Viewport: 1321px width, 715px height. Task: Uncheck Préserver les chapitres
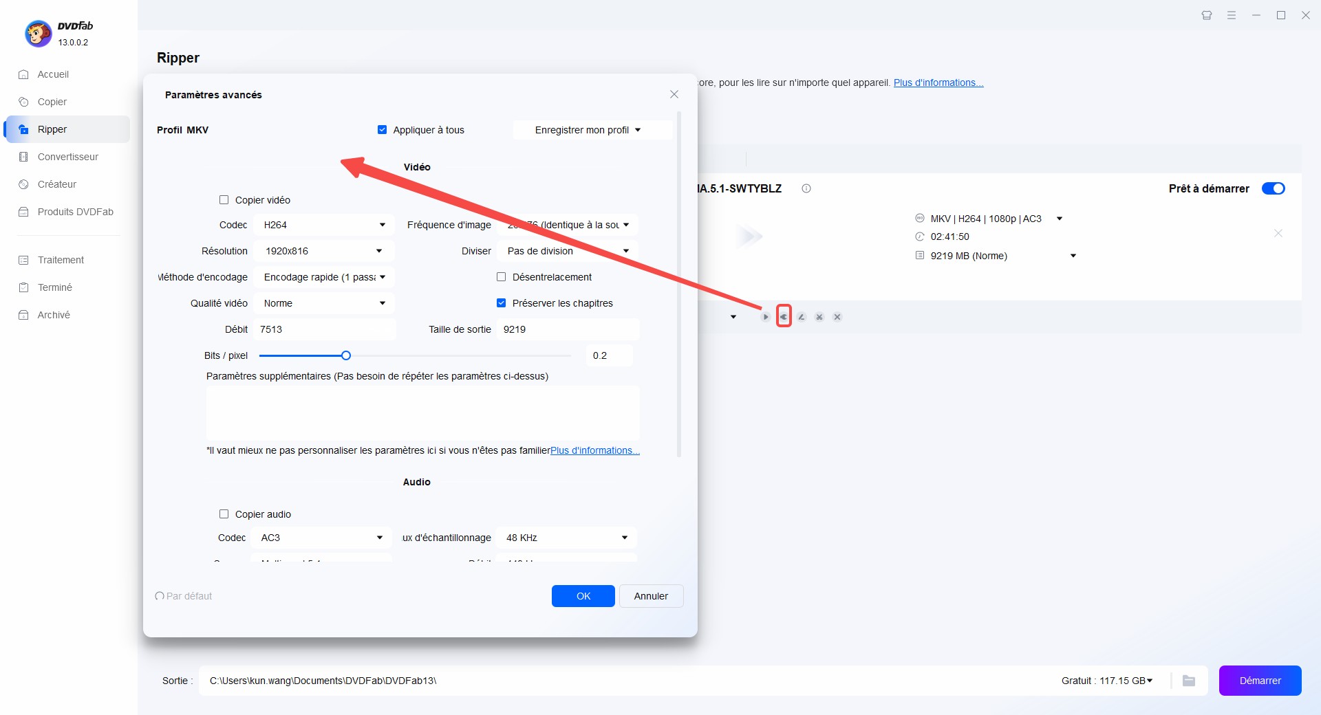click(502, 303)
